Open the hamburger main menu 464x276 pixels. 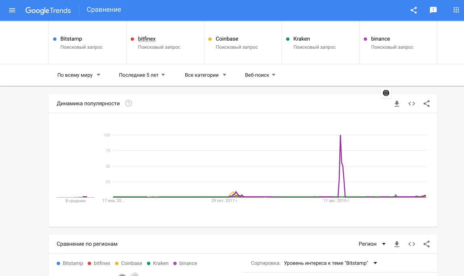tap(12, 10)
